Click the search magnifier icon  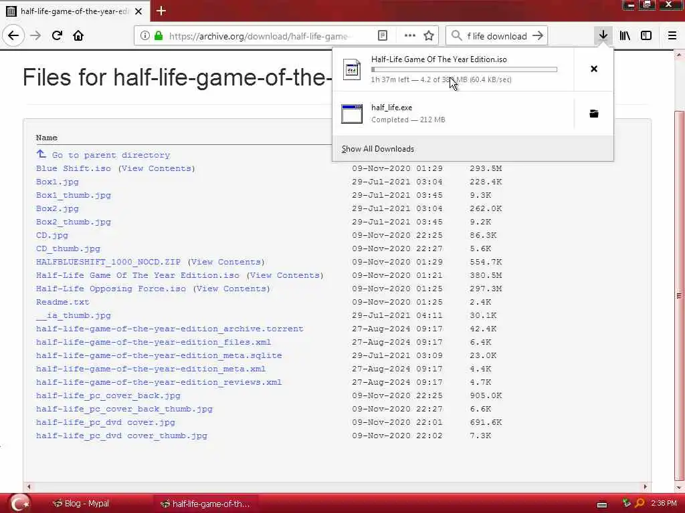click(456, 36)
